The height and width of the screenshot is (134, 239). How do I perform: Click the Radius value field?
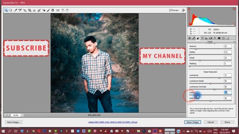[227, 52]
